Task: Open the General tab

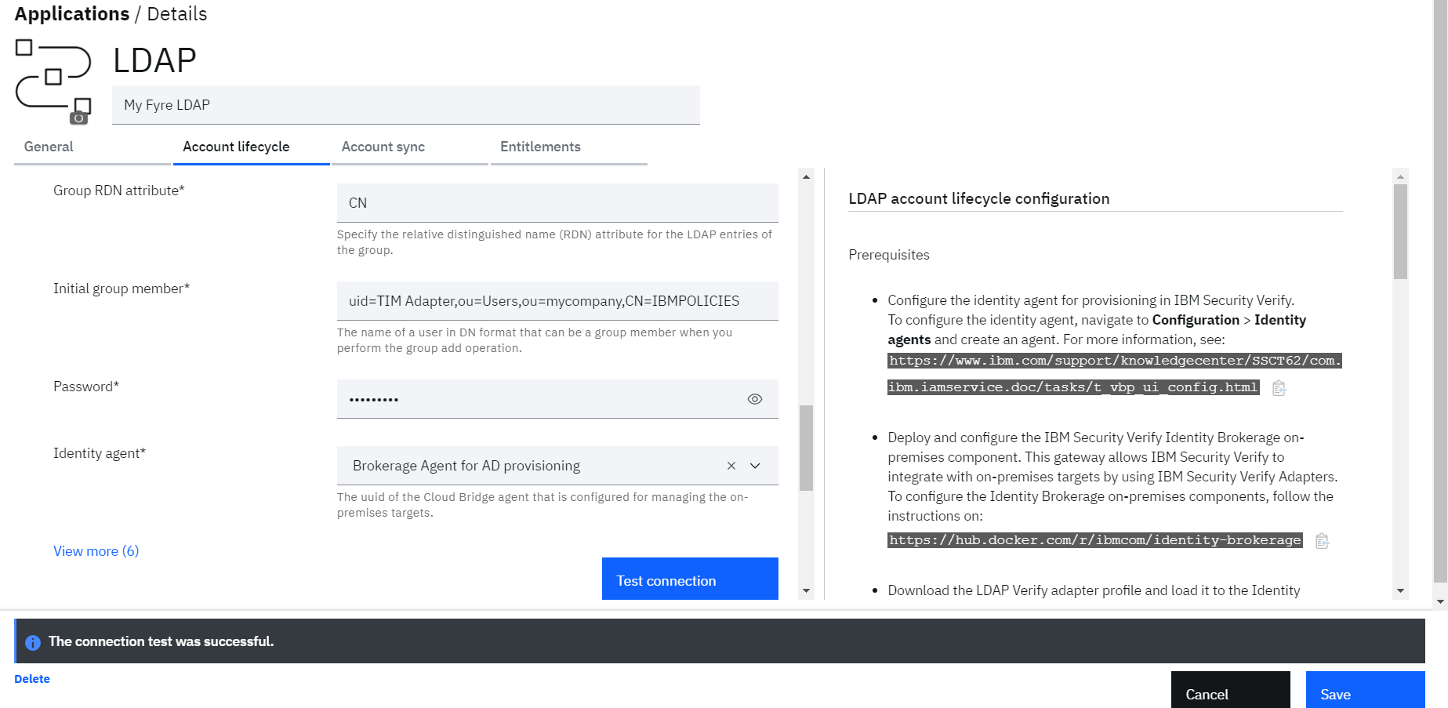Action: pyautogui.click(x=93, y=147)
